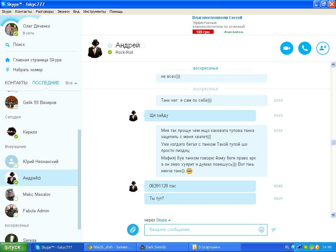
Task: Click the contact list scrollbar
Action: (x=79, y=179)
